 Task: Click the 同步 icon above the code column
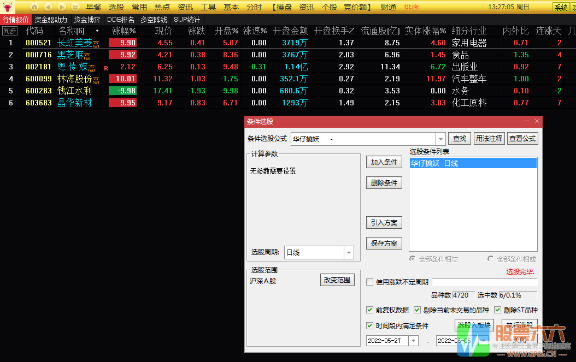point(9,31)
